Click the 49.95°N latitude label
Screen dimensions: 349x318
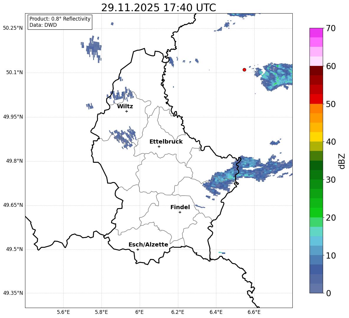point(13,116)
